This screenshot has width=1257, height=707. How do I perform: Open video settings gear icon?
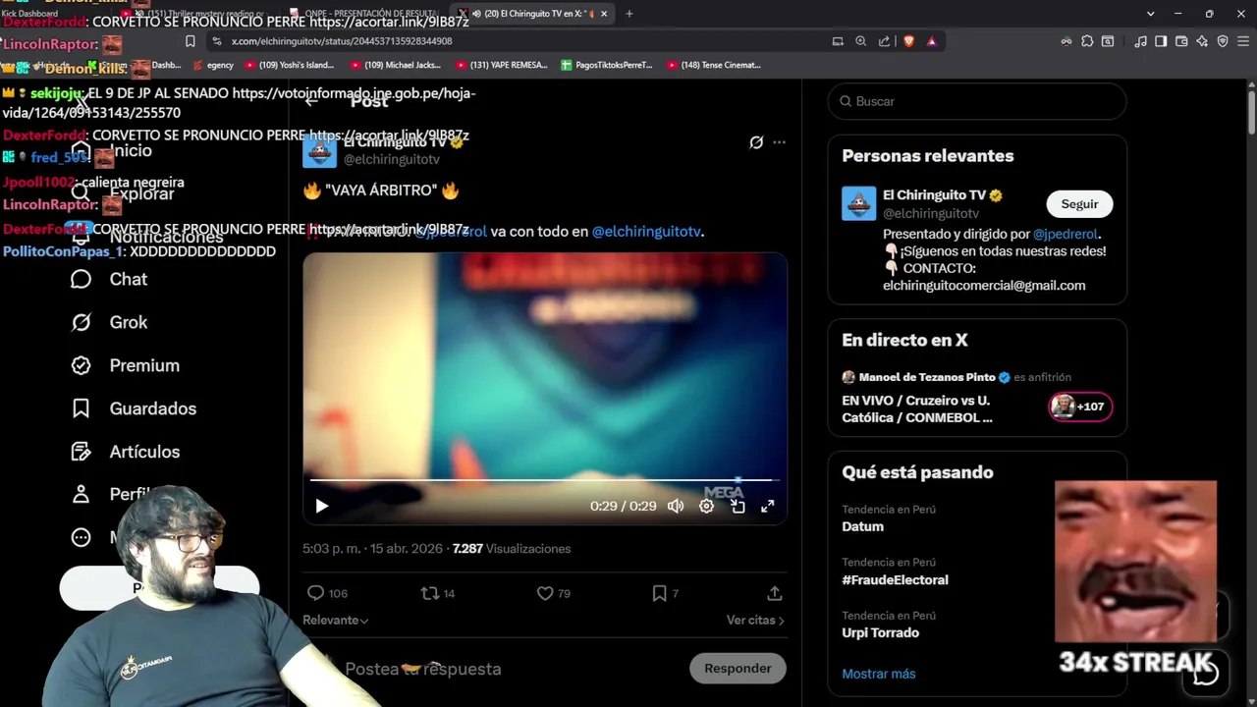coord(706,507)
